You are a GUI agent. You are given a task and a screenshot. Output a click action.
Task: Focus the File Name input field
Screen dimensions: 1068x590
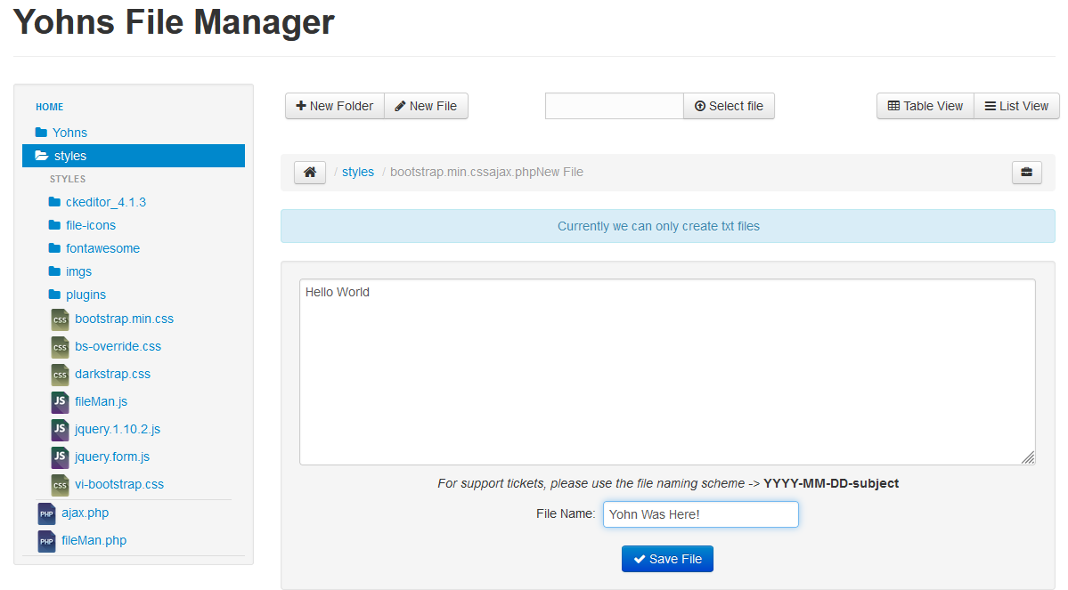pyautogui.click(x=700, y=514)
